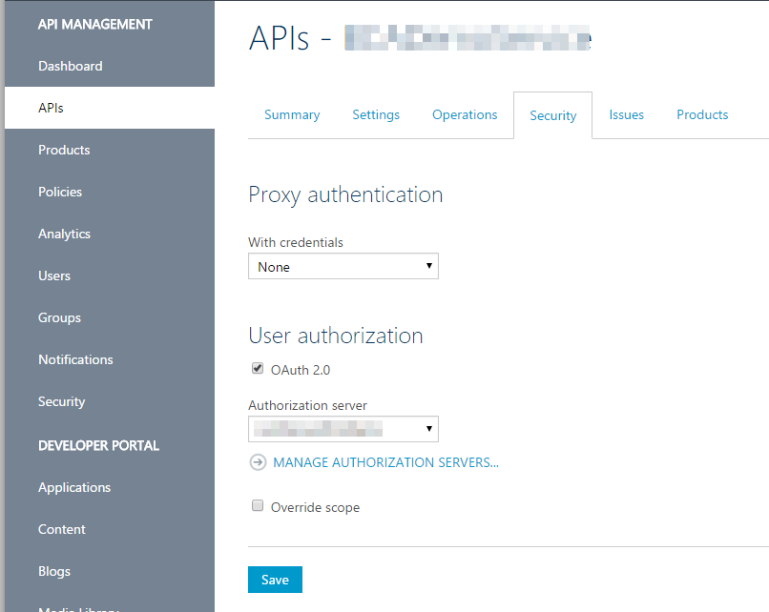The width and height of the screenshot is (769, 612).
Task: View the Products tab
Action: pyautogui.click(x=702, y=114)
